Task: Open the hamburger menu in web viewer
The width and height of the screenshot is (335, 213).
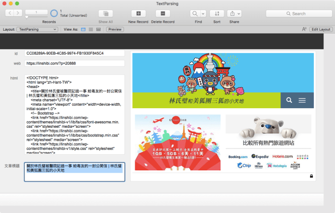Action: point(302,101)
